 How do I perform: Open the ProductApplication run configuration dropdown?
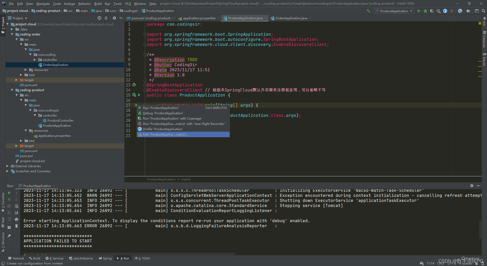point(394,11)
